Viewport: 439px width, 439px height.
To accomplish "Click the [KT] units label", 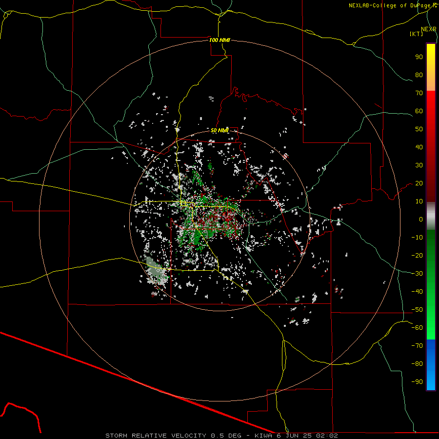I will 417,34.
